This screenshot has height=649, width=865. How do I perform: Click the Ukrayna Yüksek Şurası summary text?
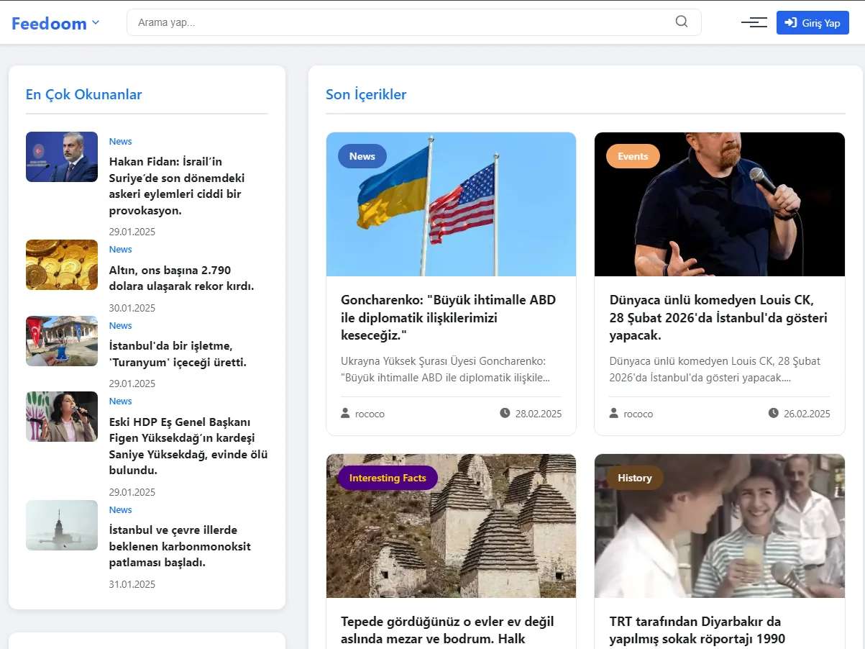pyautogui.click(x=446, y=369)
